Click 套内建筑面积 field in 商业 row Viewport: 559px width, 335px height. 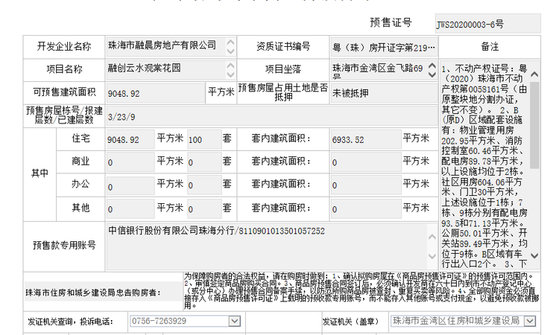click(x=366, y=162)
